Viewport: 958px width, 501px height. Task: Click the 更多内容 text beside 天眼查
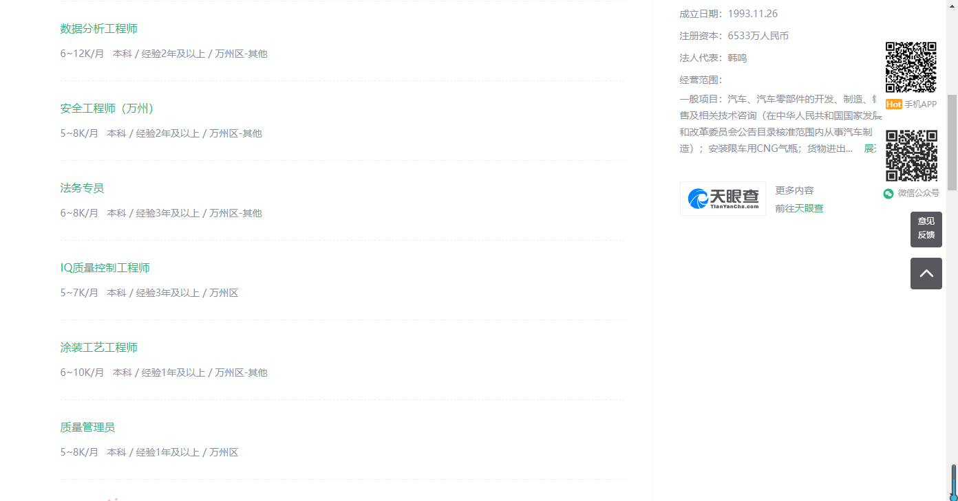(x=794, y=190)
